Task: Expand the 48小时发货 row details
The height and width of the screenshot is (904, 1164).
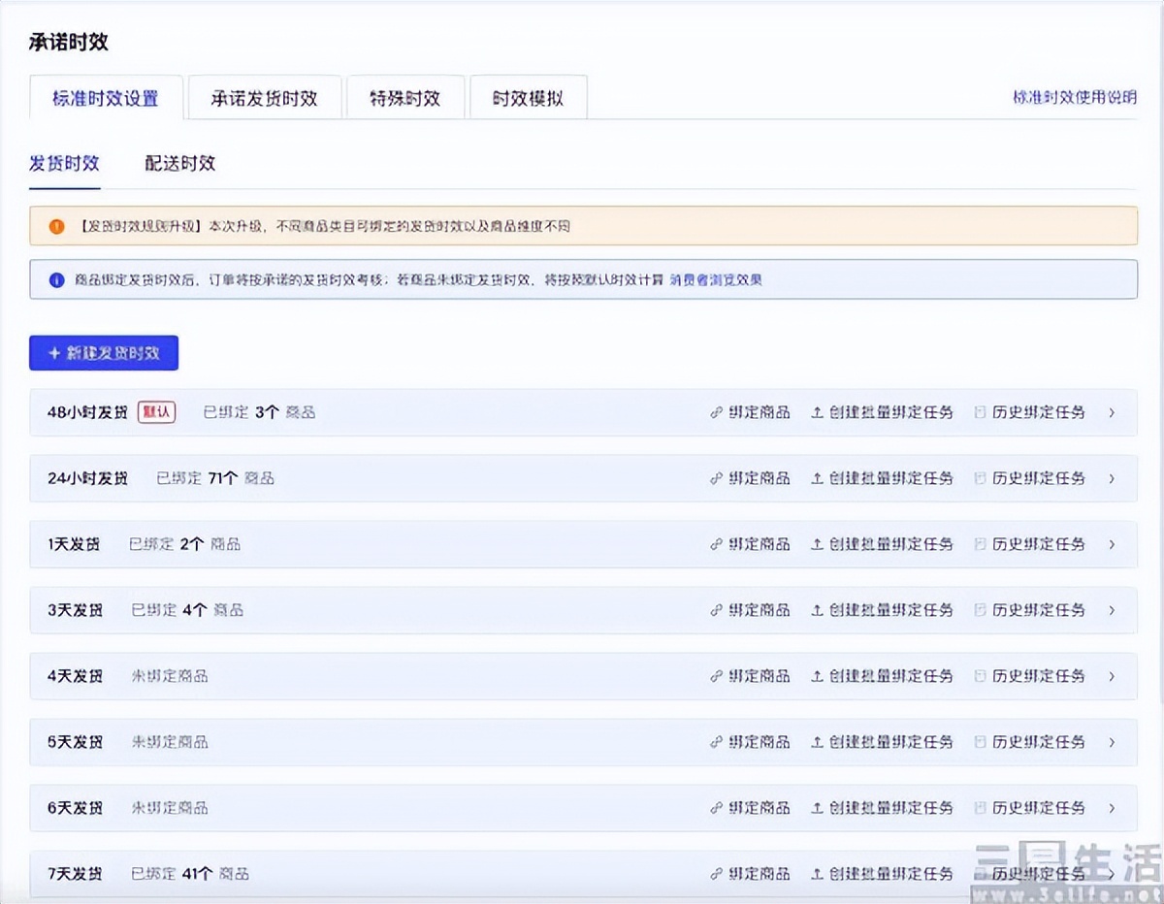Action: pos(1112,412)
